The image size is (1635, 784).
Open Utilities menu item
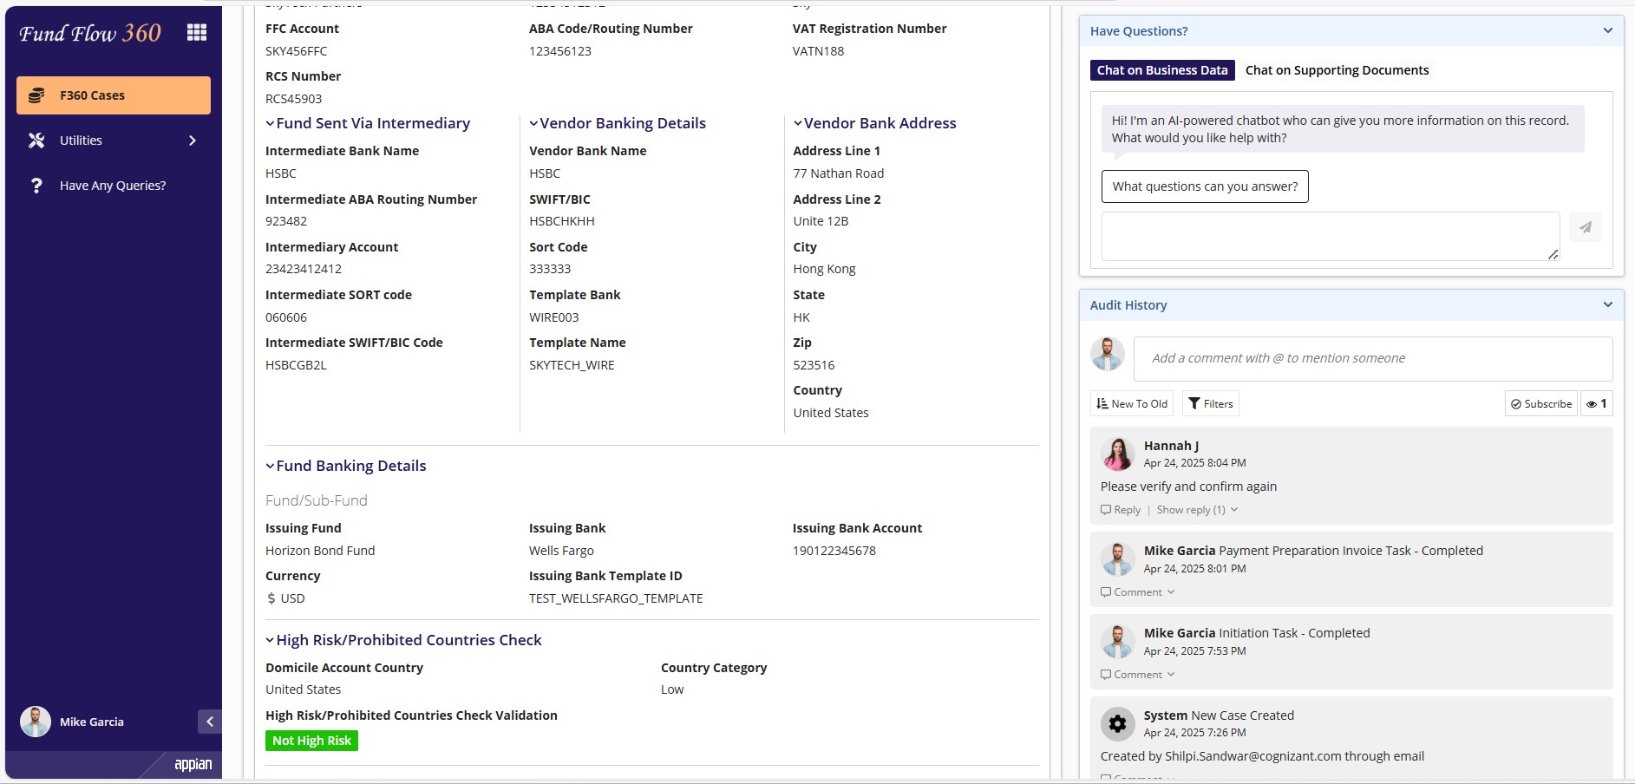pyautogui.click(x=114, y=140)
